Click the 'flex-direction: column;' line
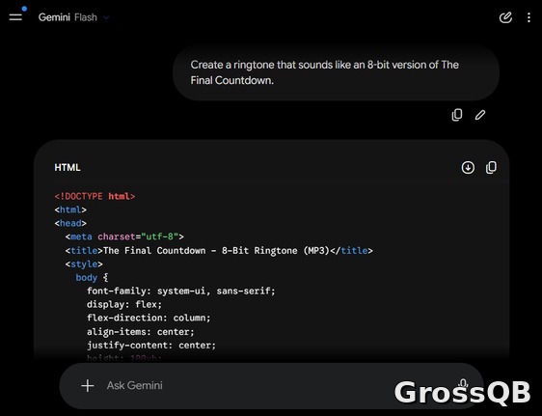This screenshot has width=542, height=416. pyautogui.click(x=149, y=319)
